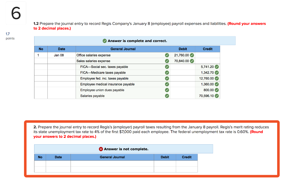Click the checkmark beside 5,741.20 credit entry
The width and height of the screenshot is (289, 179).
point(216,67)
